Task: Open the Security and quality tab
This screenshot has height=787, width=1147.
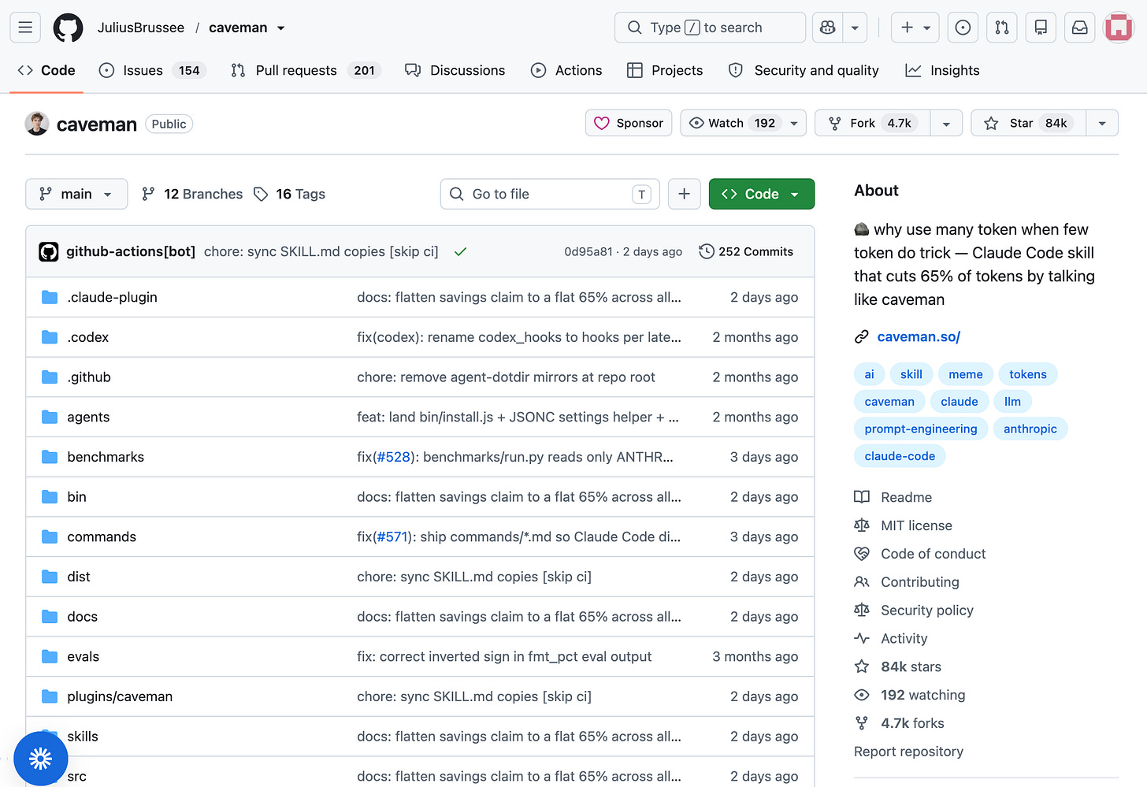Action: [x=804, y=70]
